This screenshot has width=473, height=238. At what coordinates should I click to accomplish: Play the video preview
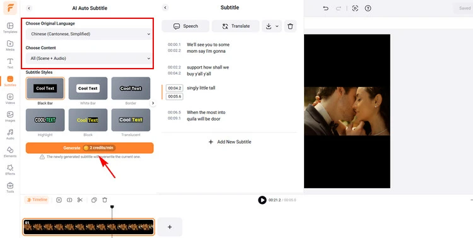tap(262, 200)
